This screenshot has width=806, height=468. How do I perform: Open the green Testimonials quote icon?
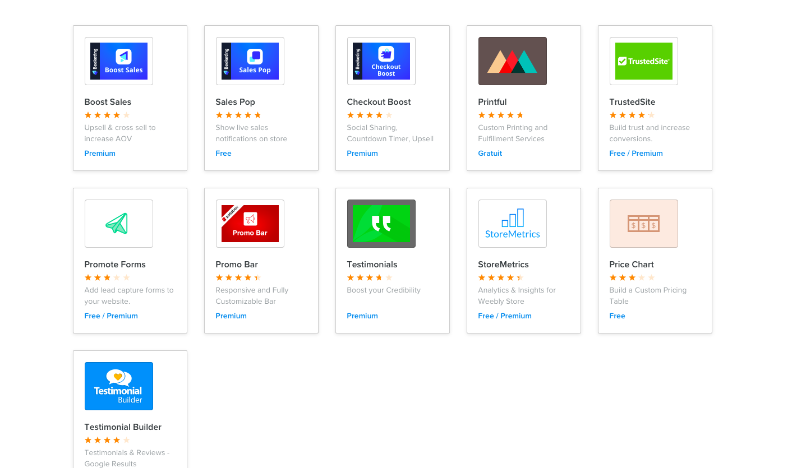[x=381, y=224]
